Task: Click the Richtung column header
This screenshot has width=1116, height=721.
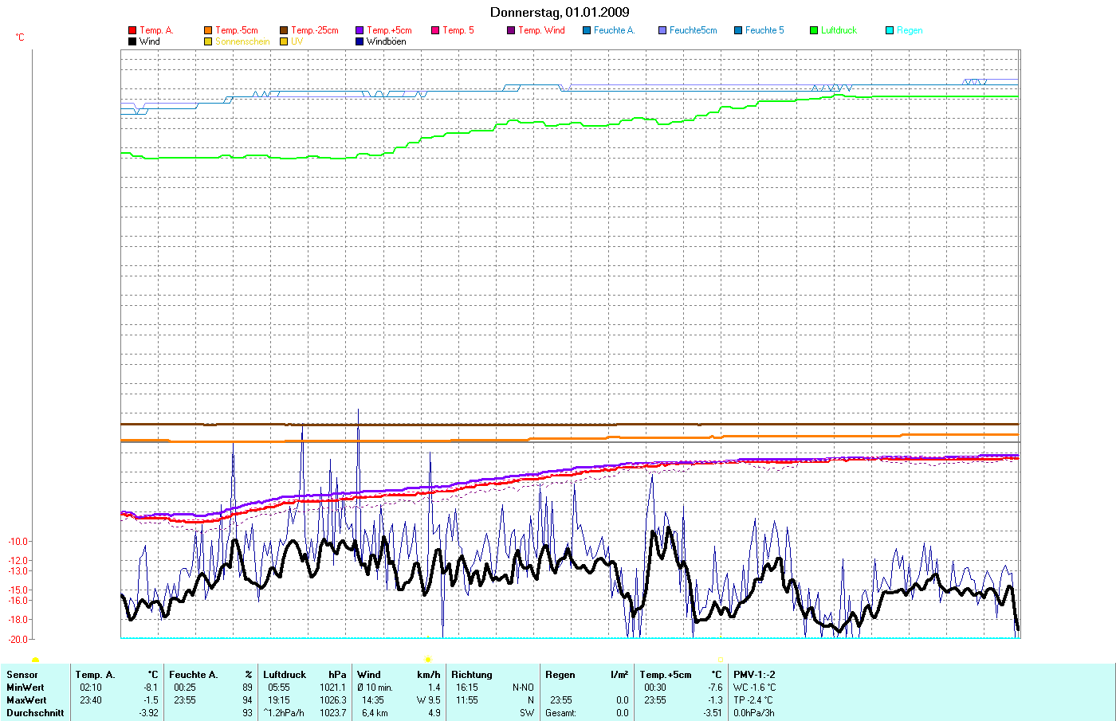Action: point(472,675)
